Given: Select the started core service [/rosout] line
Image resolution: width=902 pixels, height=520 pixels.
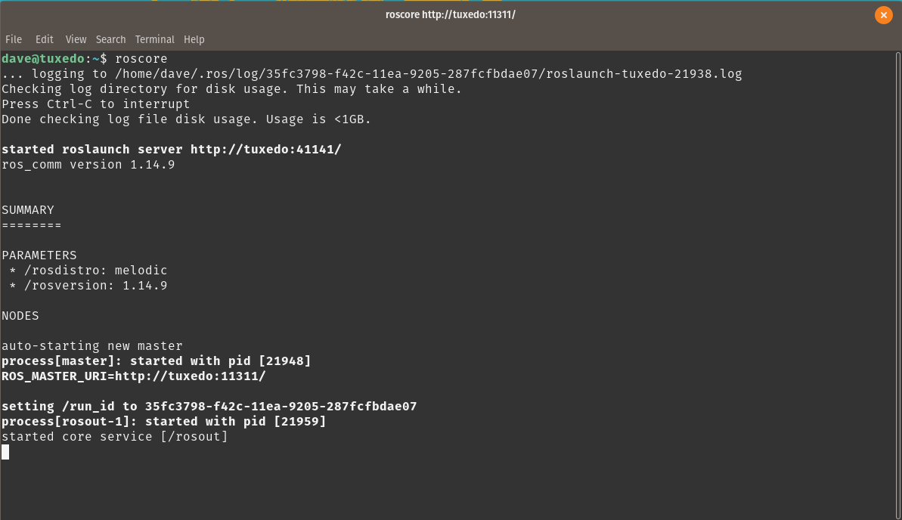Looking at the screenshot, I should (114, 436).
